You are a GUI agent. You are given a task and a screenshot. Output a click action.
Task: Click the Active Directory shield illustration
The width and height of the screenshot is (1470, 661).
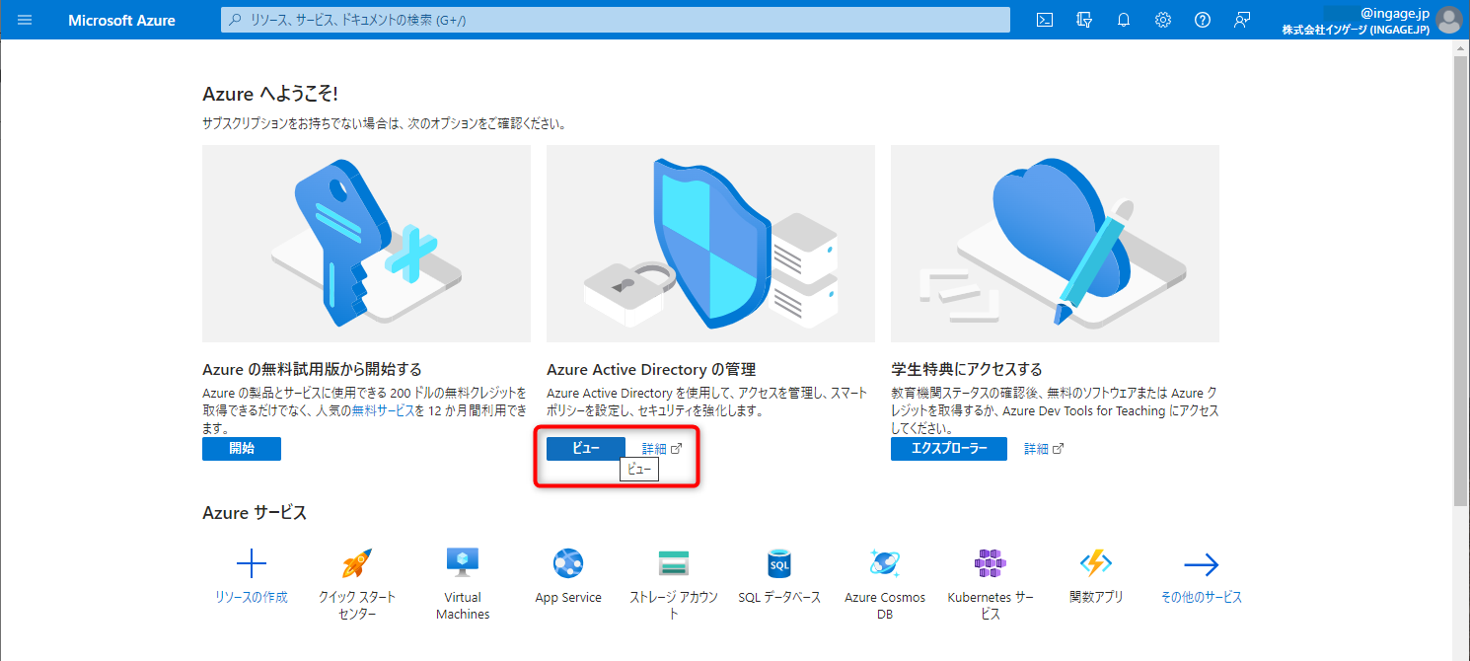(x=710, y=244)
